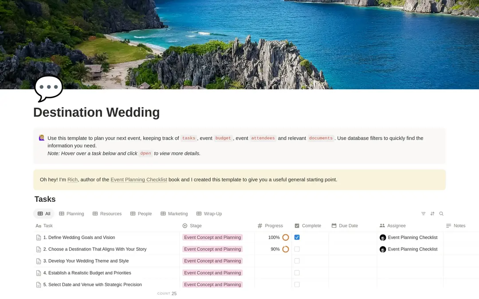The height and width of the screenshot is (299, 479).
Task: Open the filter icon in Tasks toolbar
Action: click(423, 213)
